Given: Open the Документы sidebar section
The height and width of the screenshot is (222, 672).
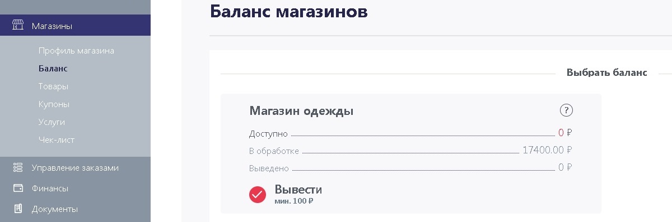Looking at the screenshot, I should tap(75, 210).
